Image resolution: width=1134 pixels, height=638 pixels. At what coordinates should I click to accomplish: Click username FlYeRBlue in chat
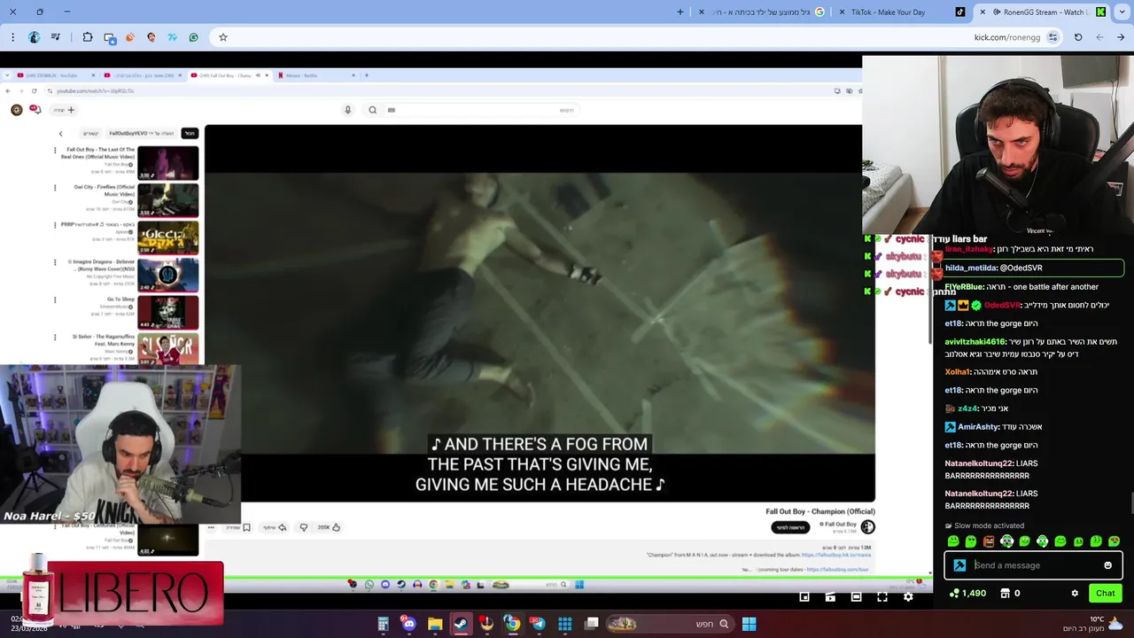point(964,287)
